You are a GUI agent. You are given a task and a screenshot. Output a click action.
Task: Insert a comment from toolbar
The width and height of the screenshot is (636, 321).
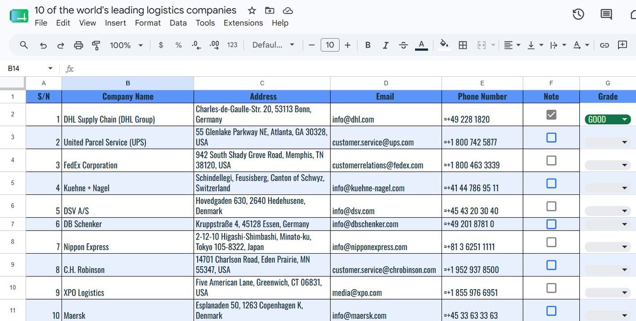pos(622,45)
